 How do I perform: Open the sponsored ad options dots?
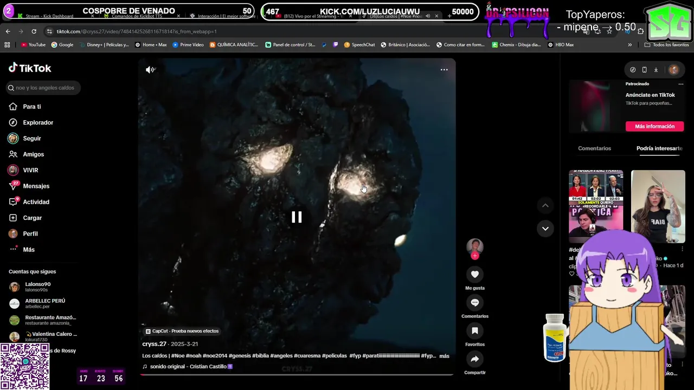[x=680, y=84]
